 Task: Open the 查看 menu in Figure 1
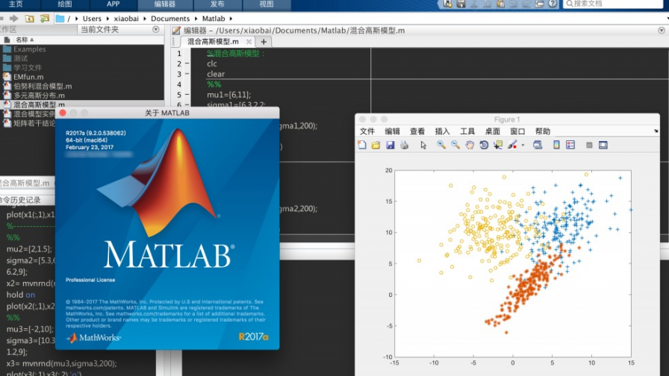click(417, 131)
